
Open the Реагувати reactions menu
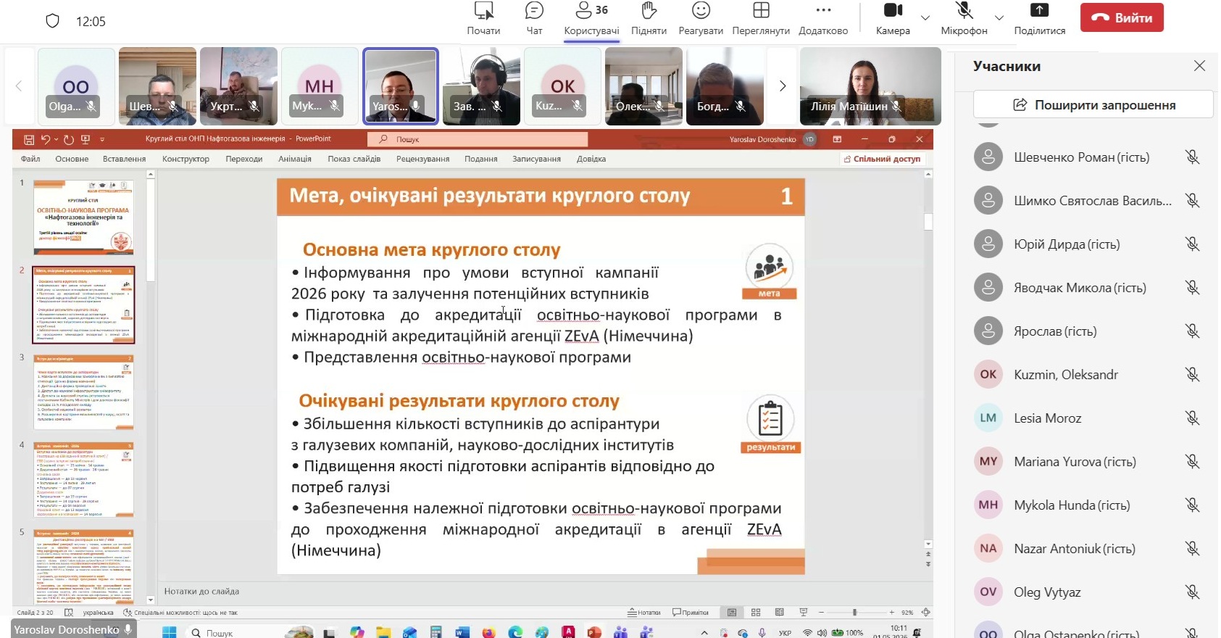click(701, 19)
